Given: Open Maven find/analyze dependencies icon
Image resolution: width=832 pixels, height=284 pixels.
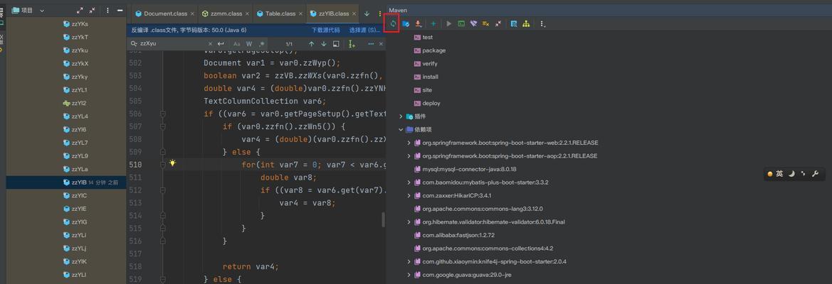Looking at the screenshot, I should 514,24.
